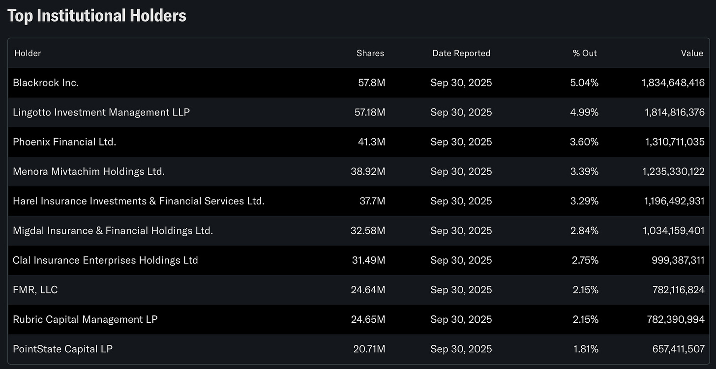716x369 pixels.
Task: Click the 2.84% out value
Action: click(585, 230)
